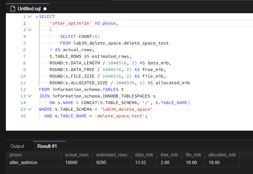
Task: Select the 2.00 free_mib cell
Action: 169,163
